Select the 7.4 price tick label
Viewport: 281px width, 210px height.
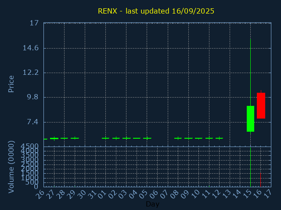pos(32,122)
